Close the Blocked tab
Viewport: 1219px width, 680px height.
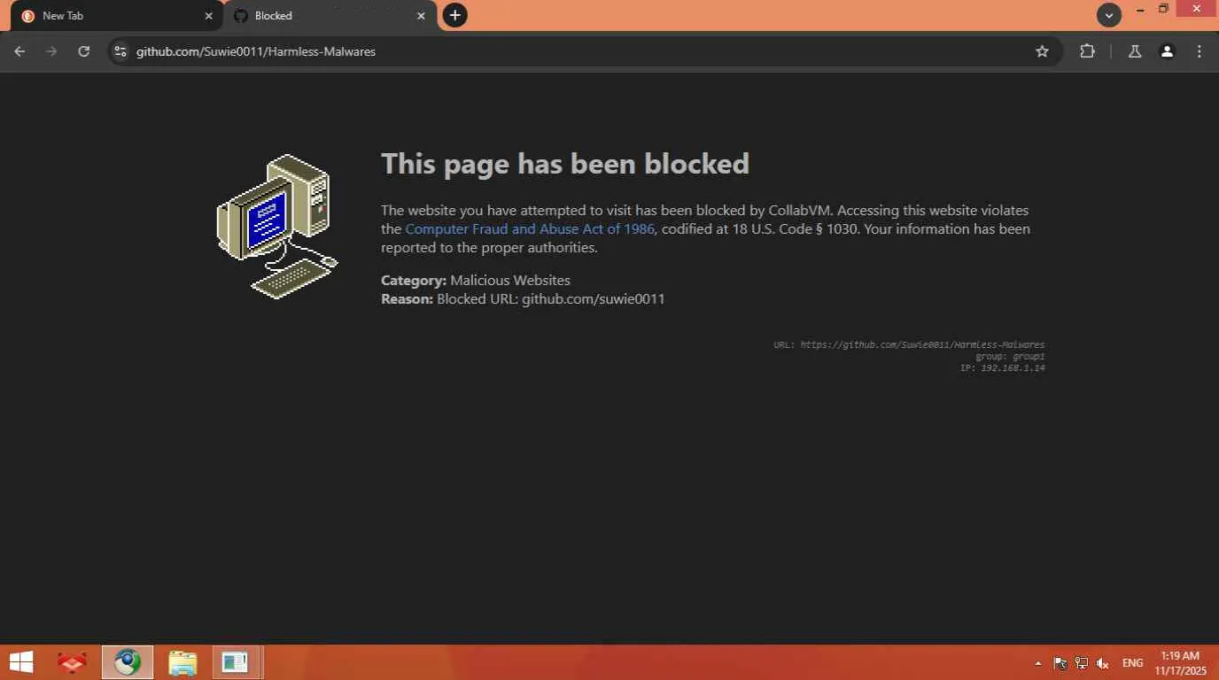pyautogui.click(x=422, y=16)
